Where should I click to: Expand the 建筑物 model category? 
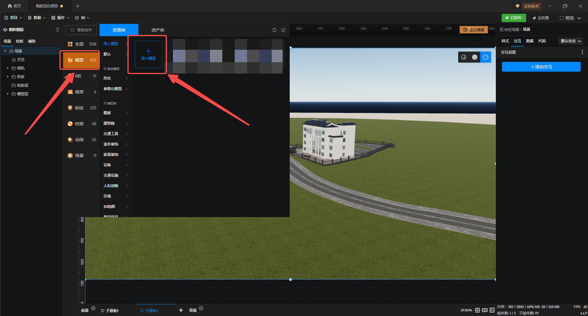pos(115,123)
